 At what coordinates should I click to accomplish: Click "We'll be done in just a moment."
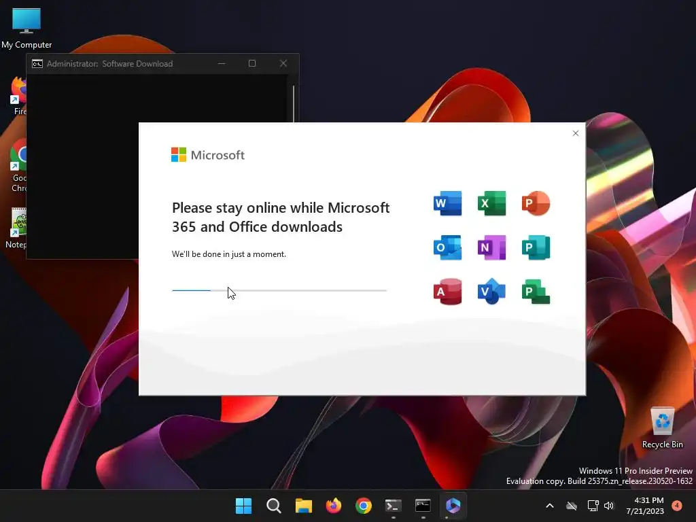tap(229, 254)
